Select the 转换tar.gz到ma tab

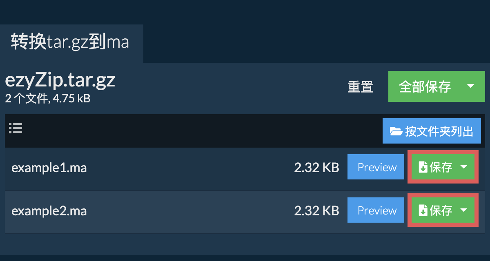point(70,42)
